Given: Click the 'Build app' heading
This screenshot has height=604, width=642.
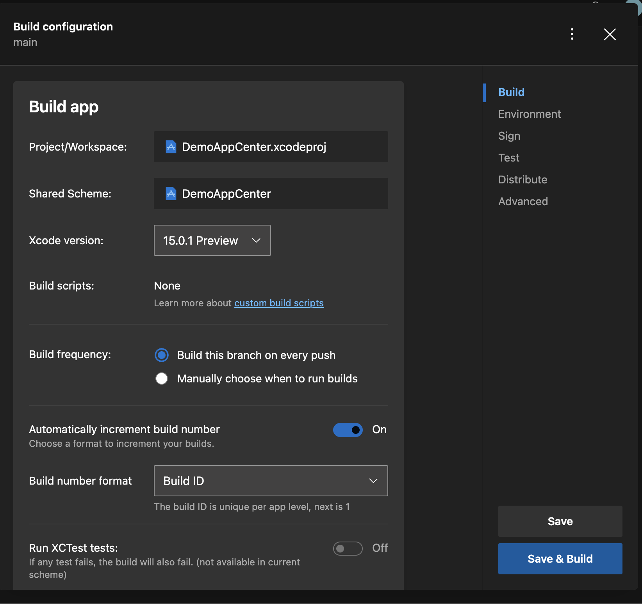Looking at the screenshot, I should [x=64, y=107].
